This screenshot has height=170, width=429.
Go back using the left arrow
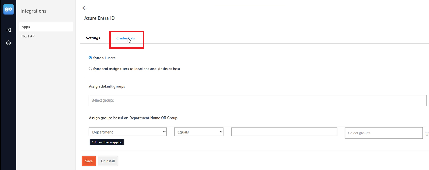pos(85,8)
